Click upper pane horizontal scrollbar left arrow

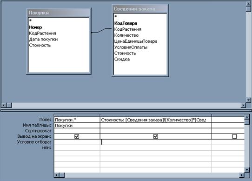tap(4, 105)
